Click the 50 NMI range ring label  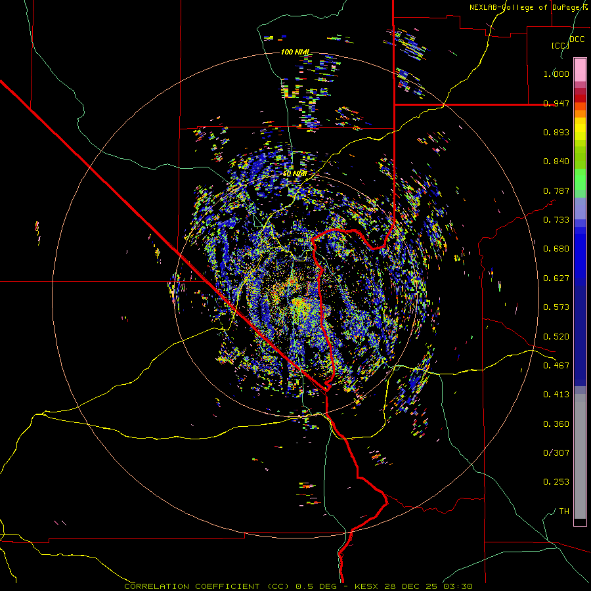[295, 174]
